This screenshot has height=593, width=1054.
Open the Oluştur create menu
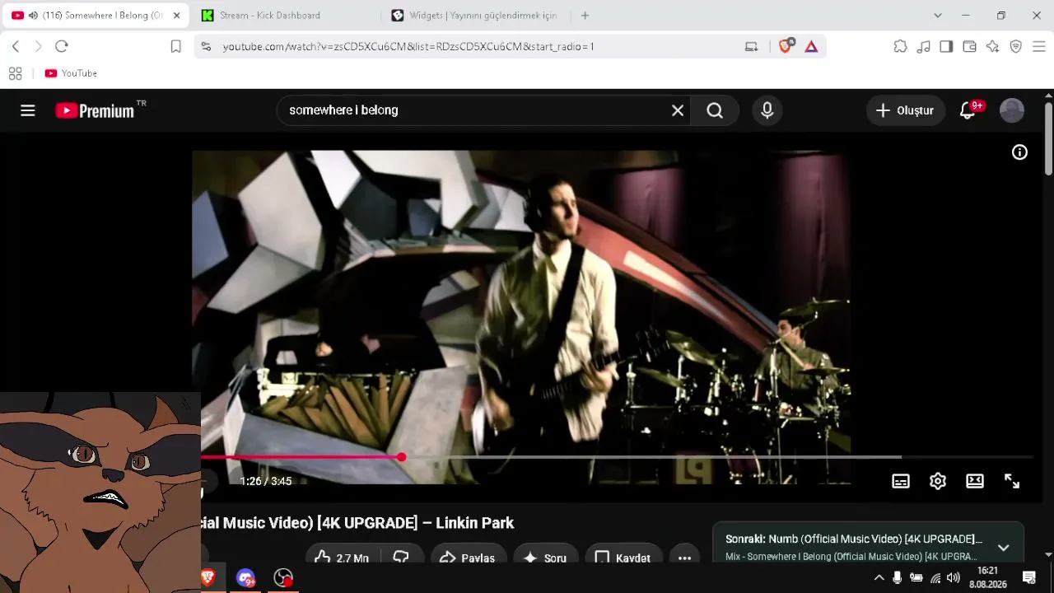(x=905, y=110)
